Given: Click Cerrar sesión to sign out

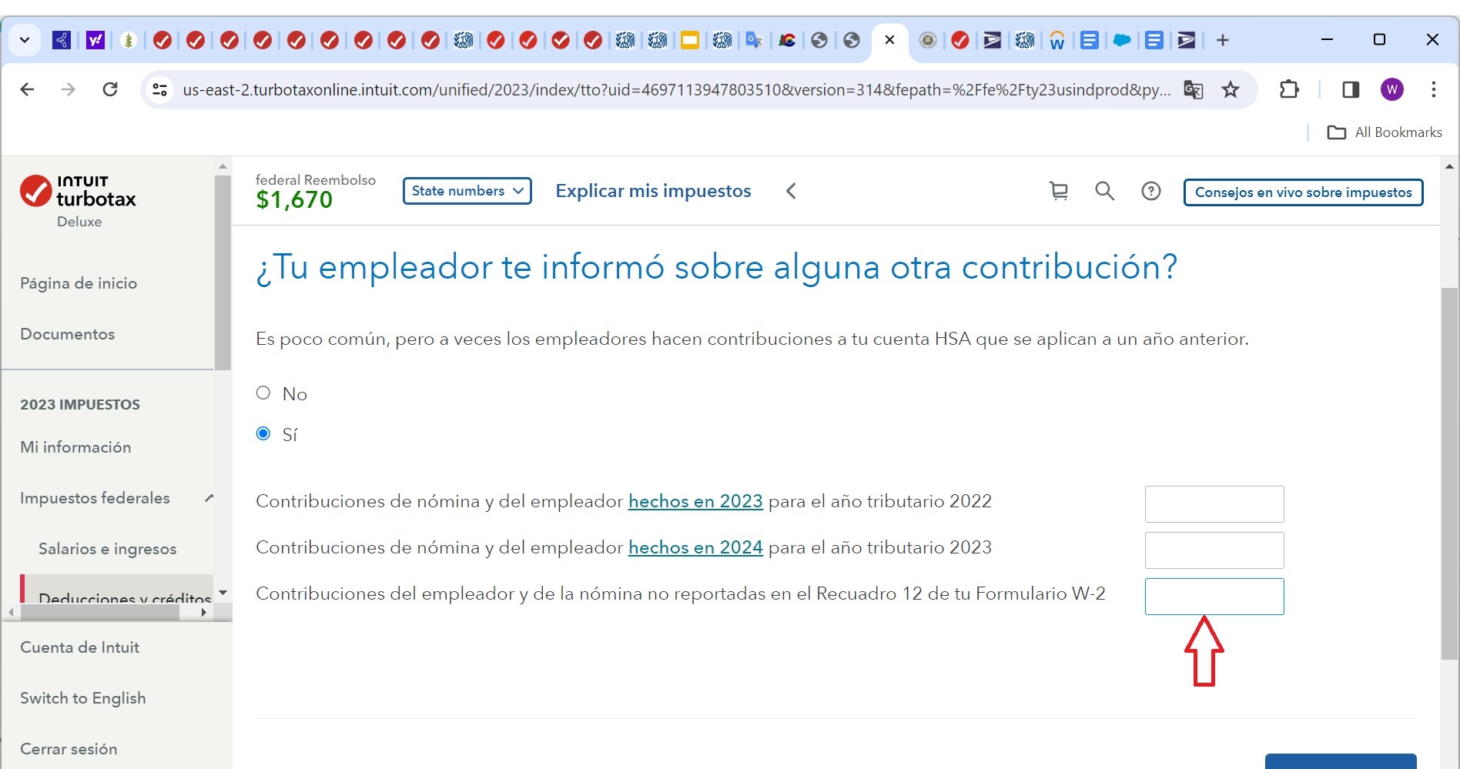Looking at the screenshot, I should coord(69,749).
